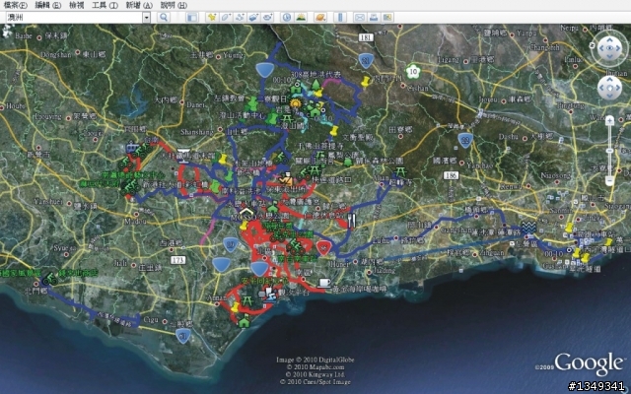Screen dimensions: 631x394
Task: Click the flower-shaped route 10 sign
Action: pyautogui.click(x=413, y=72)
